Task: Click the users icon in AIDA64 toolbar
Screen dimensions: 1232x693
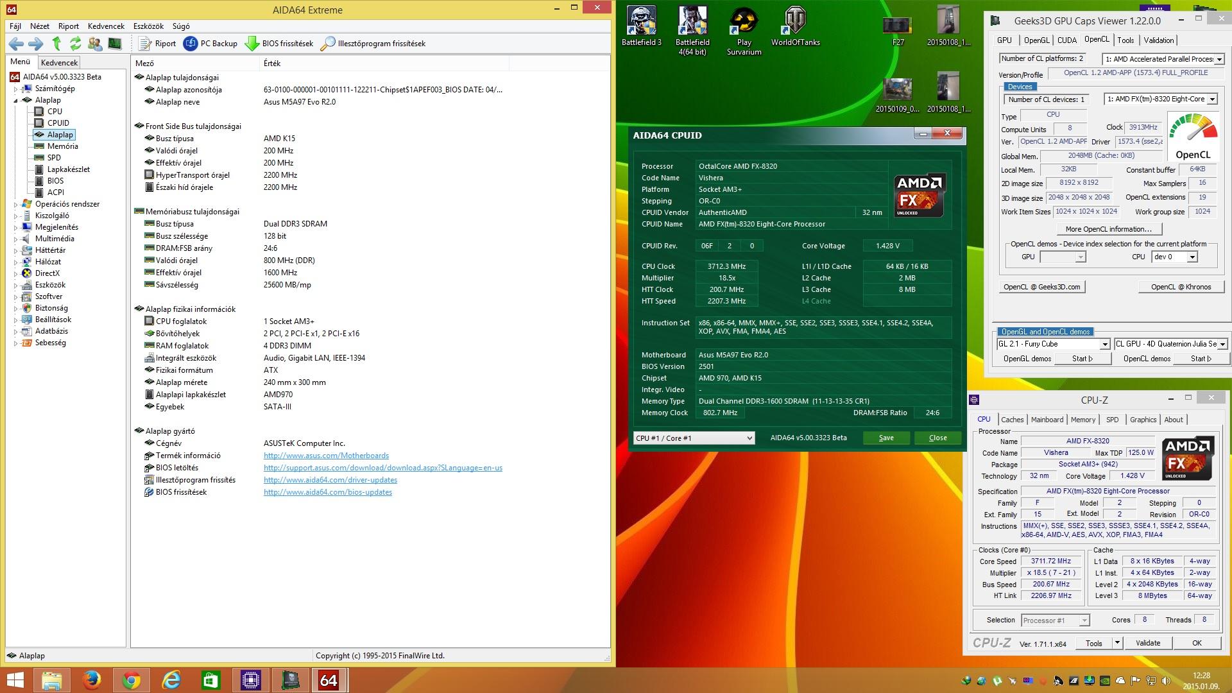Action: (x=95, y=44)
